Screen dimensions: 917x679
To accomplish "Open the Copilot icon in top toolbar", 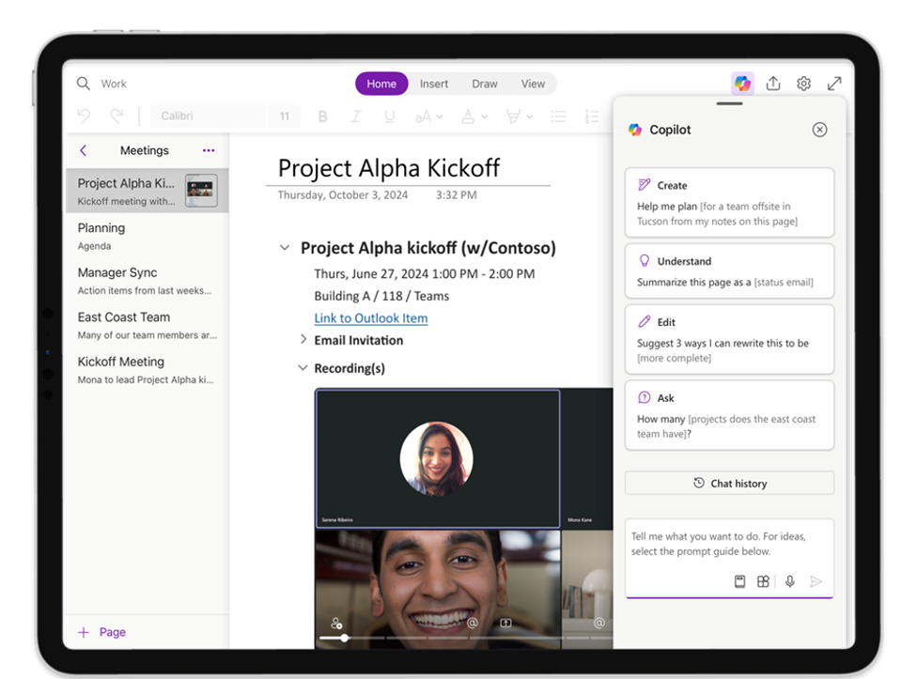I will [742, 84].
